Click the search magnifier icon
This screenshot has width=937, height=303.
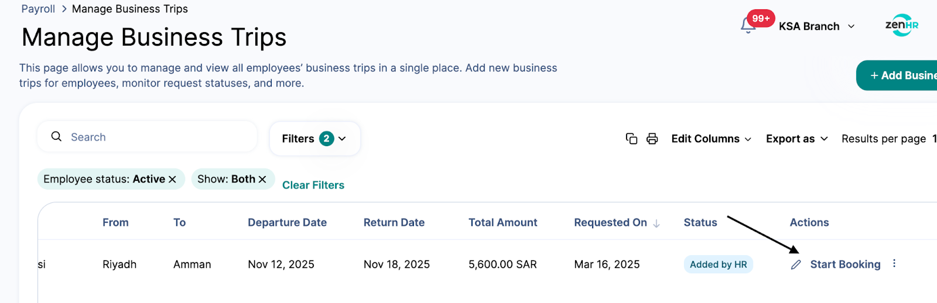click(x=56, y=136)
